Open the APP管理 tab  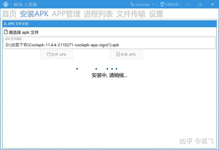[x=66, y=14]
